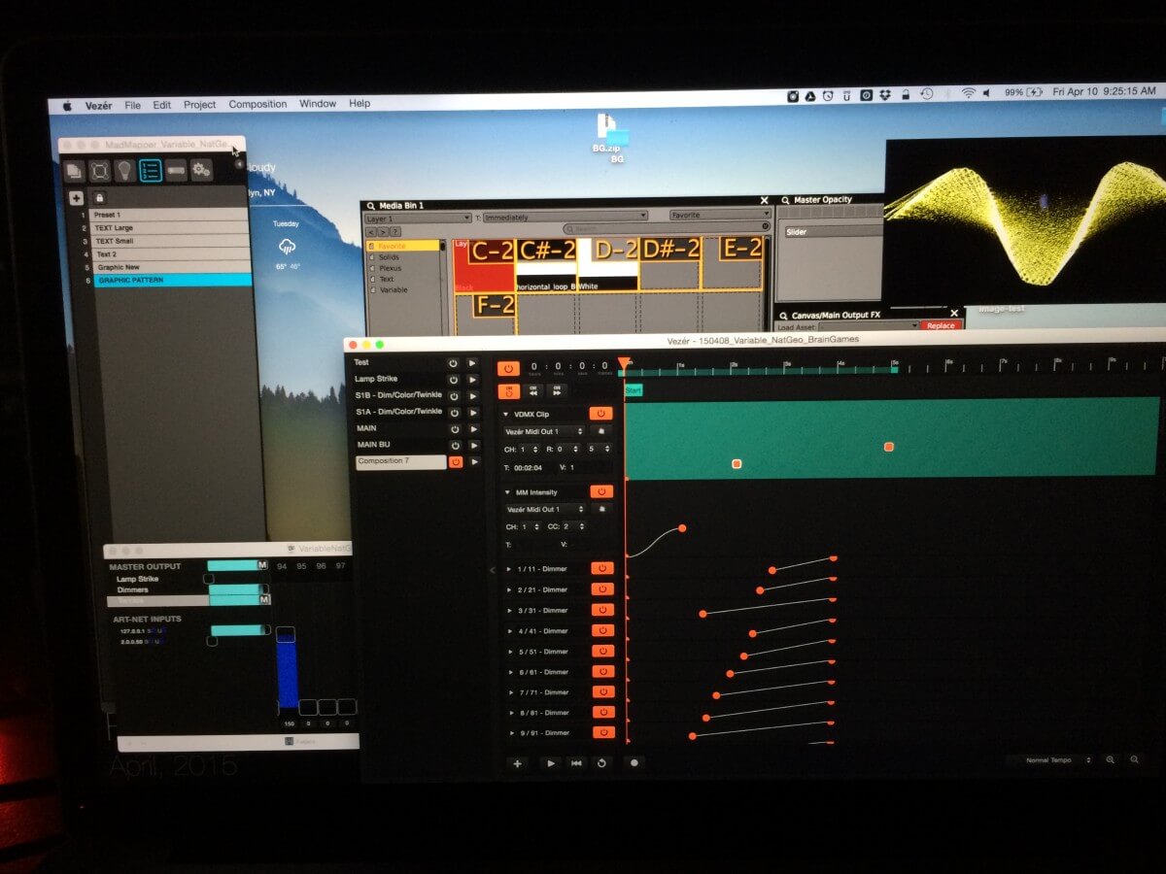Open the File menu
The image size is (1166, 874).
pos(132,104)
